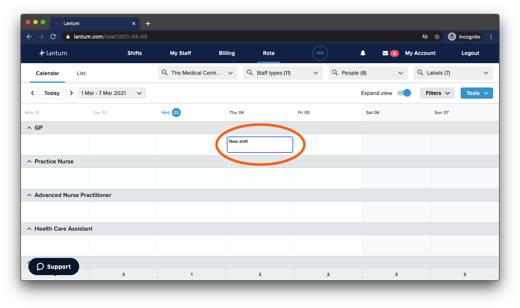Open the messages envelope icon

[386, 53]
